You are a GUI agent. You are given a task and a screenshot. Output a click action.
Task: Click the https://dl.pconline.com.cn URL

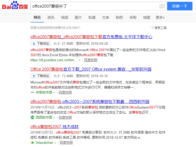coord(53,60)
